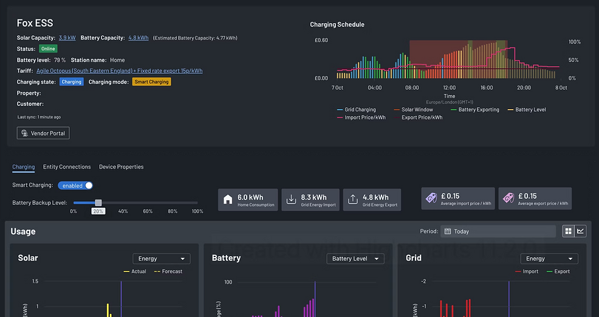Click the average import price tag icon
Screen dimensions: 599x317
[431, 198]
